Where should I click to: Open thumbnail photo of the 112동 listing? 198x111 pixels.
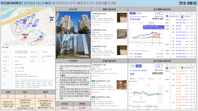click(122, 85)
